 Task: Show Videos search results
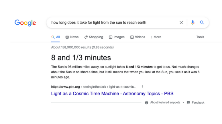(x=138, y=37)
